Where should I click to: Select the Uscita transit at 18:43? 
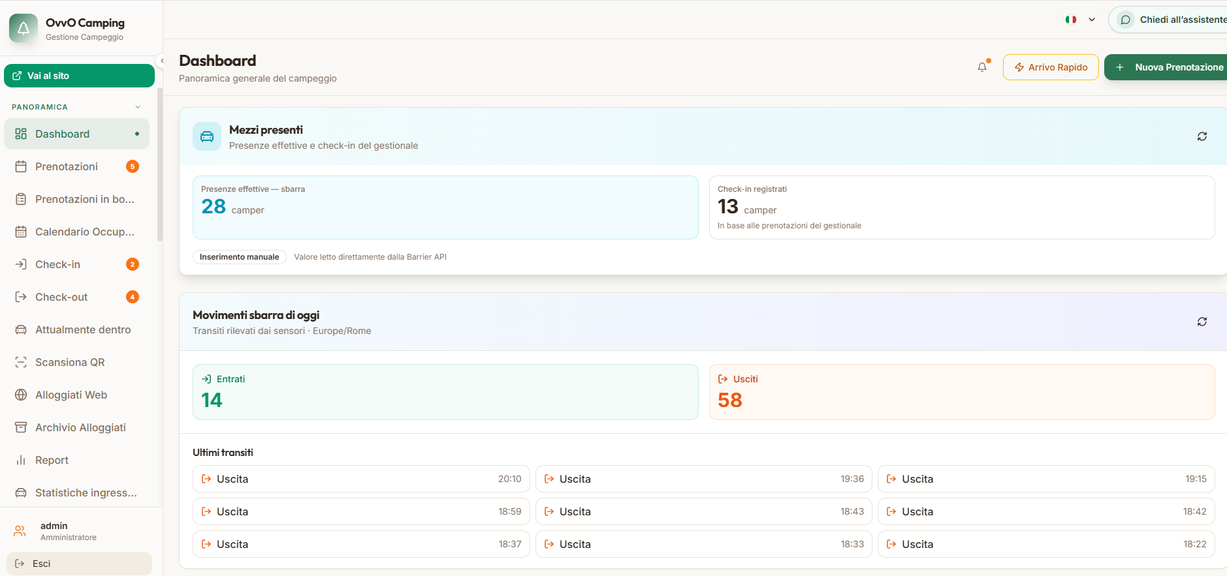[704, 511]
